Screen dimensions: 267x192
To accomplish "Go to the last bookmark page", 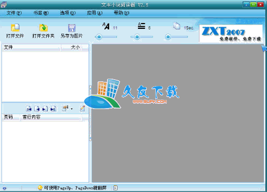I will point(53,109).
